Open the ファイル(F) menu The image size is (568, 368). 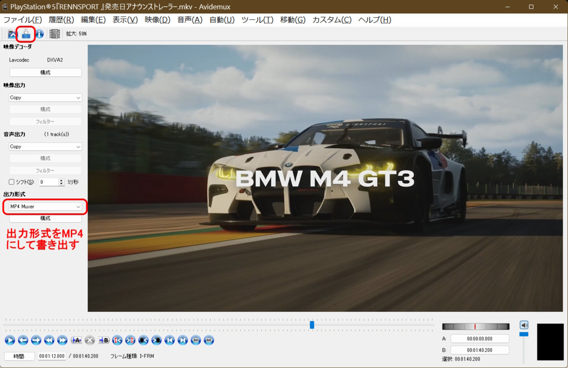[23, 20]
